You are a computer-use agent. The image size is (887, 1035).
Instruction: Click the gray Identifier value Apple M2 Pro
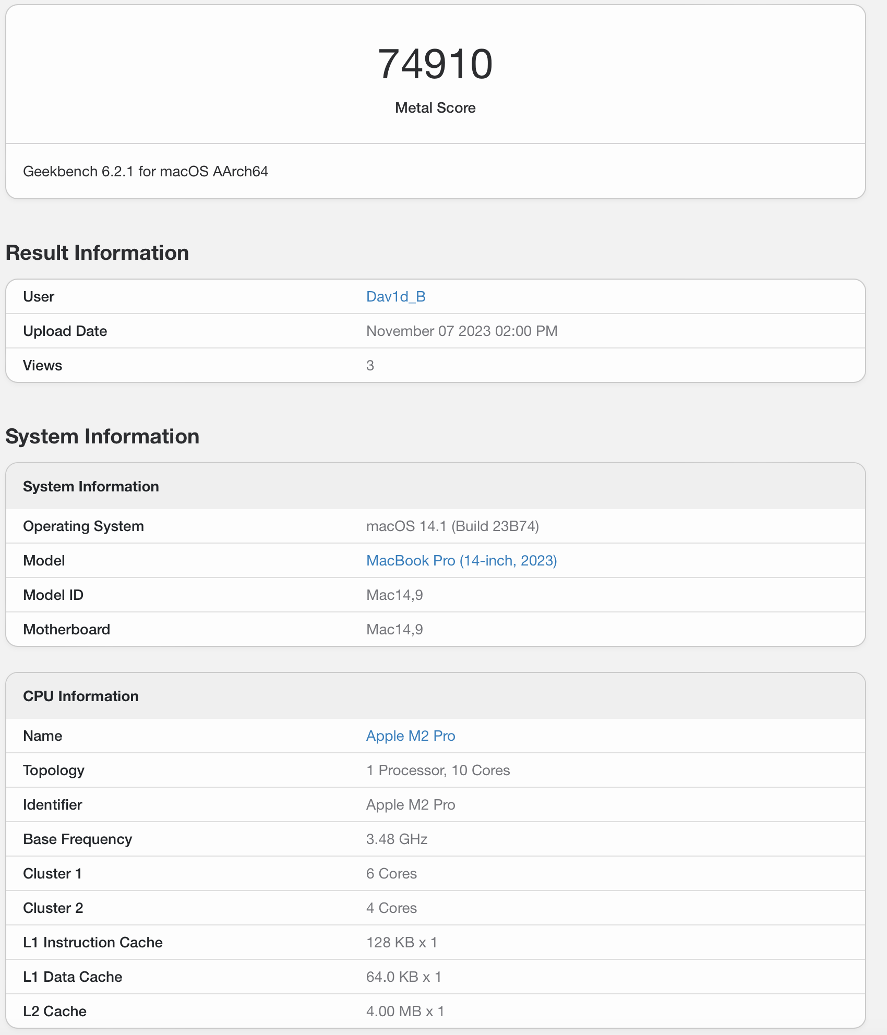(x=411, y=804)
